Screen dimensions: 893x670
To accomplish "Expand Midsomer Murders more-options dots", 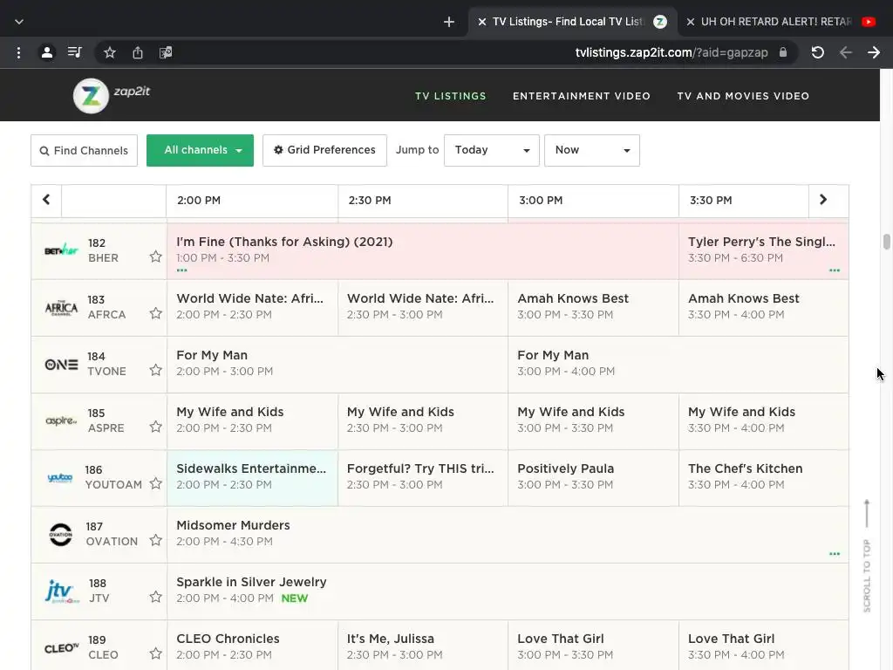I will [x=835, y=554].
